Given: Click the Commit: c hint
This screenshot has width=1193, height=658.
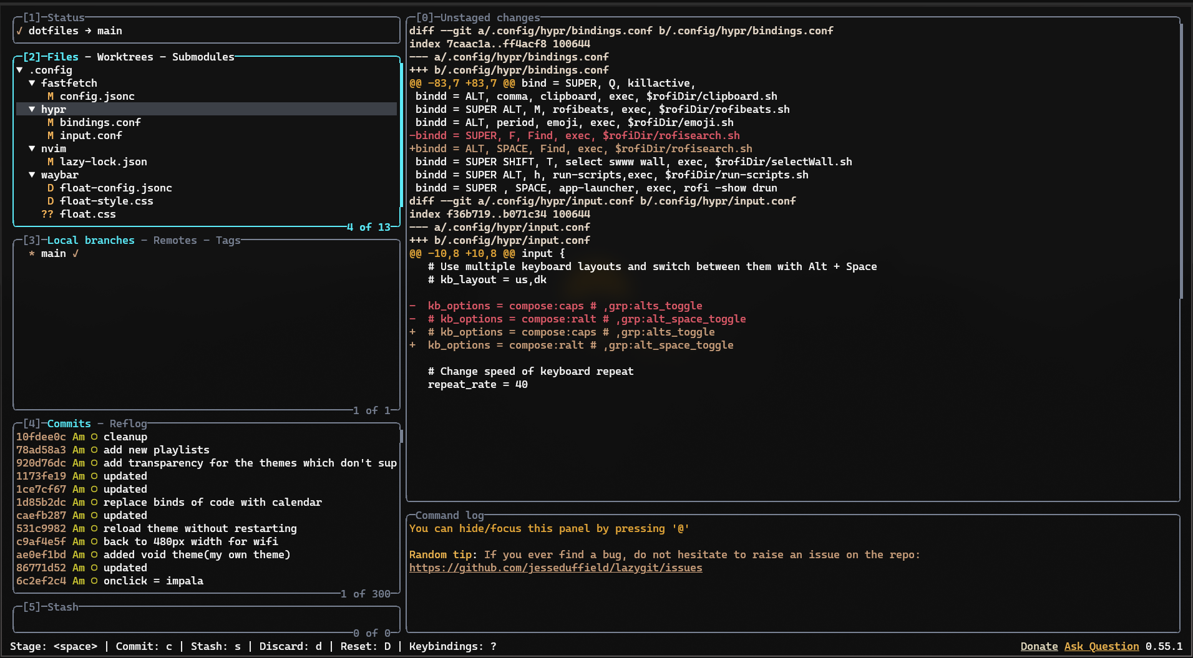Looking at the screenshot, I should tap(144, 646).
